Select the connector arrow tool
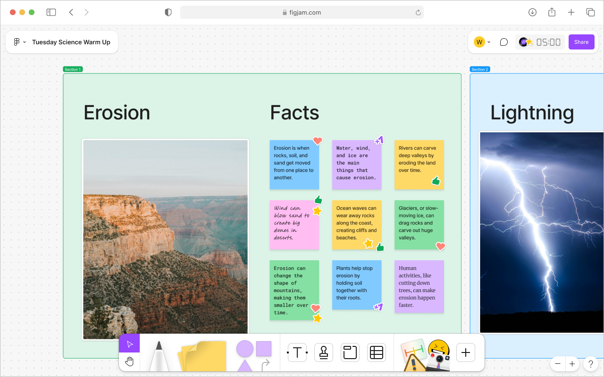The image size is (604, 377). point(266,364)
